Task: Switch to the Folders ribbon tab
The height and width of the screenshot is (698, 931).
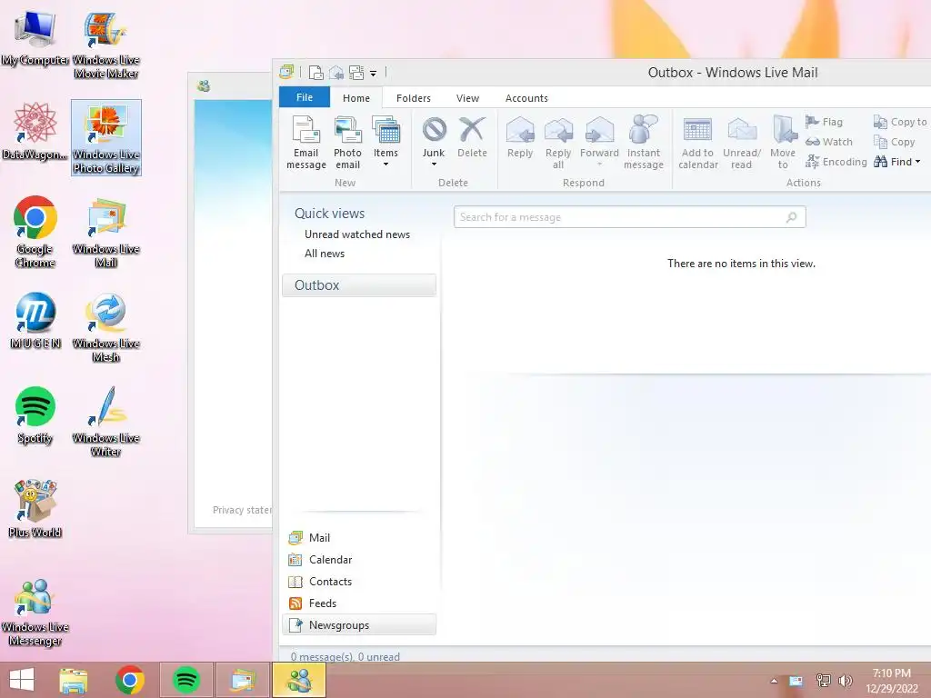Action: pyautogui.click(x=414, y=98)
